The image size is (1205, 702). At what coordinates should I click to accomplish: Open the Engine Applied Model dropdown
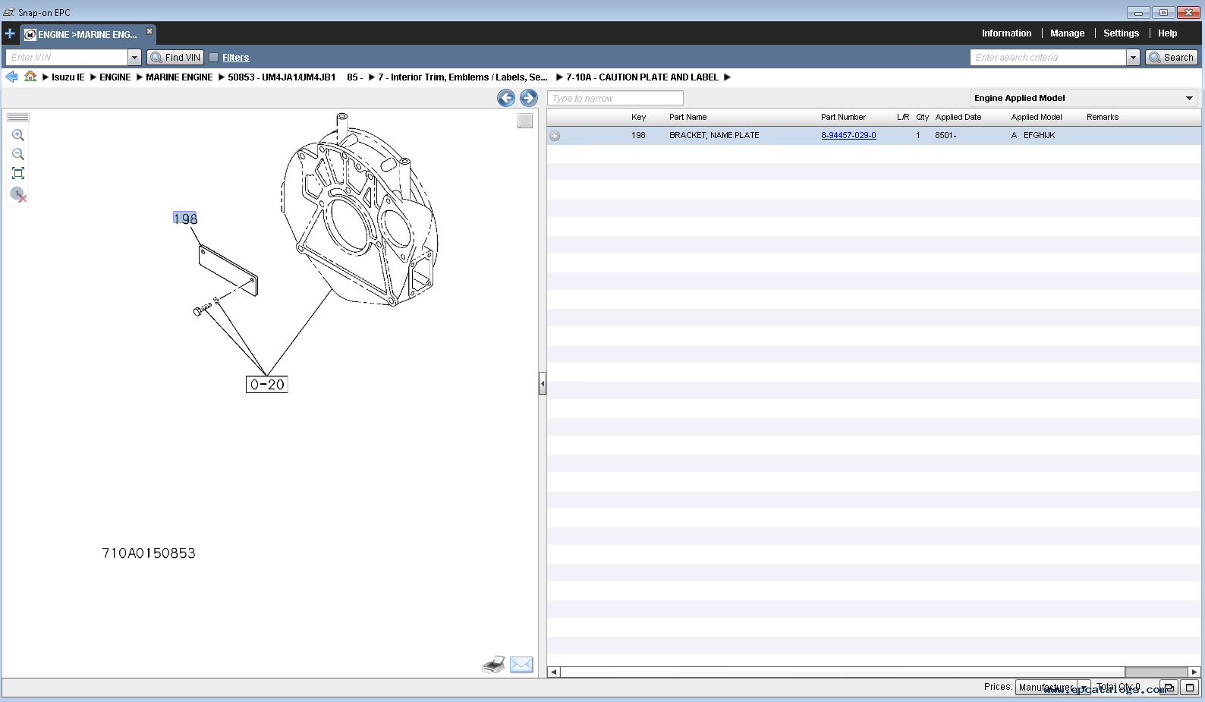(1084, 98)
